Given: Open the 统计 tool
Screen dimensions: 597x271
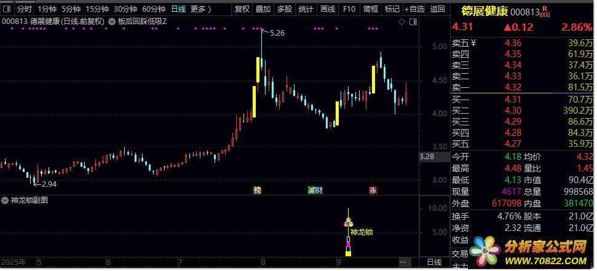Looking at the screenshot, I should (306, 9).
